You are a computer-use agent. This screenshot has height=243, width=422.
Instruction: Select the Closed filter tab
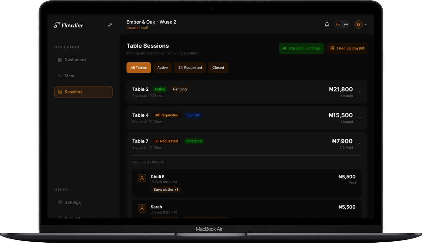point(218,68)
